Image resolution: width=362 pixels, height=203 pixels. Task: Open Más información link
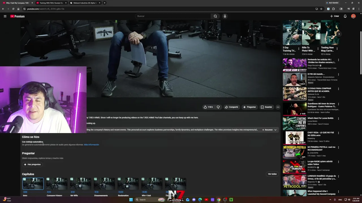tap(91, 145)
